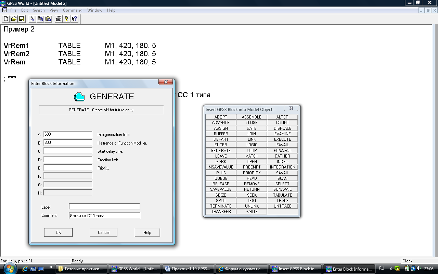Choose the RELEASE block button
Image resolution: width=438 pixels, height=274 pixels.
click(221, 184)
